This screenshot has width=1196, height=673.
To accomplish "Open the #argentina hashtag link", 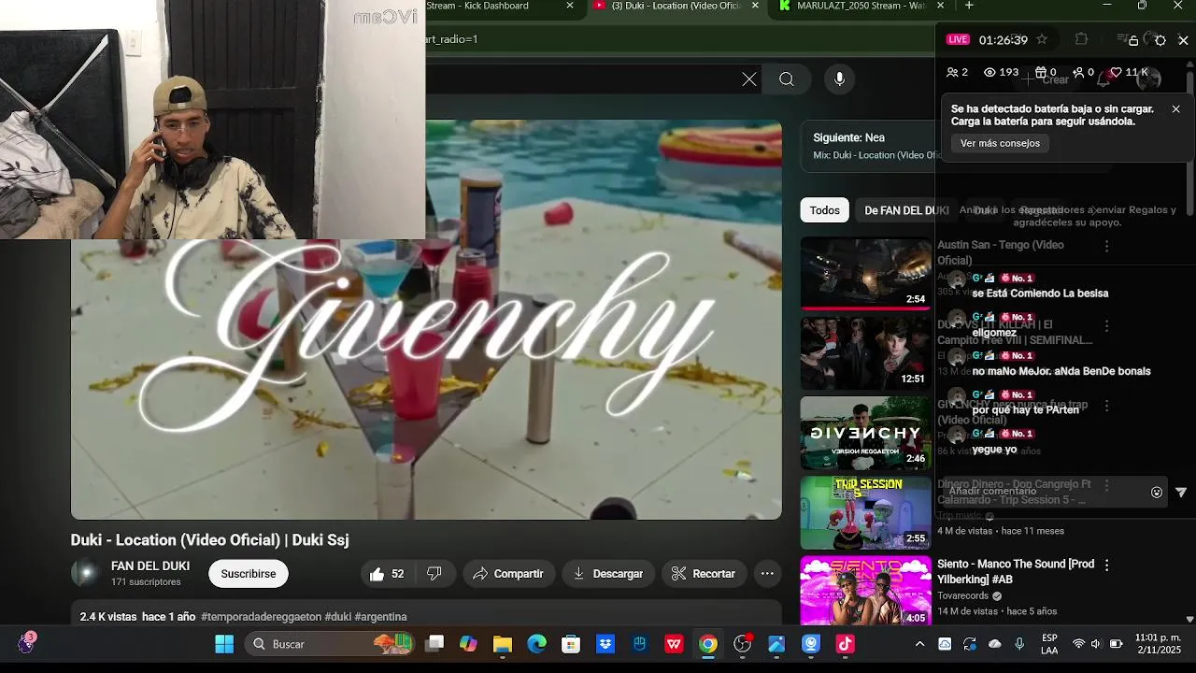I will click(x=381, y=617).
